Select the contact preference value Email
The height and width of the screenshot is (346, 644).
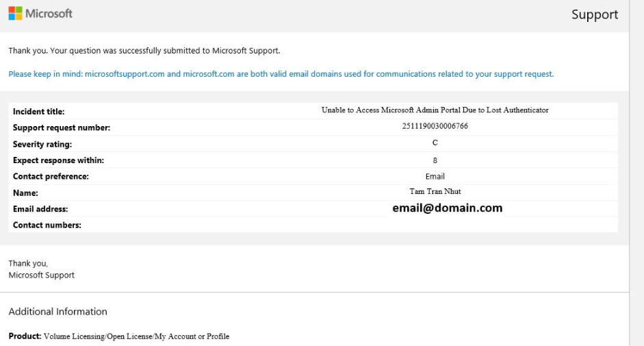click(x=435, y=177)
